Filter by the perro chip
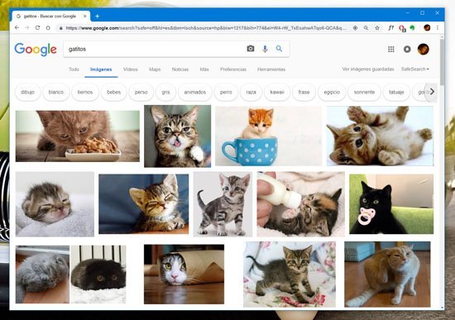 (226, 92)
